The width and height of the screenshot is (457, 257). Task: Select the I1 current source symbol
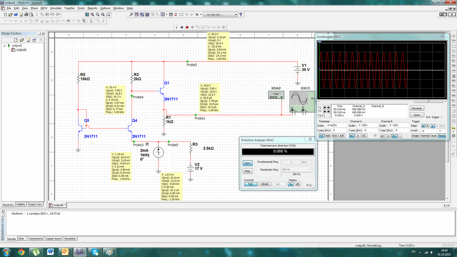(158, 152)
